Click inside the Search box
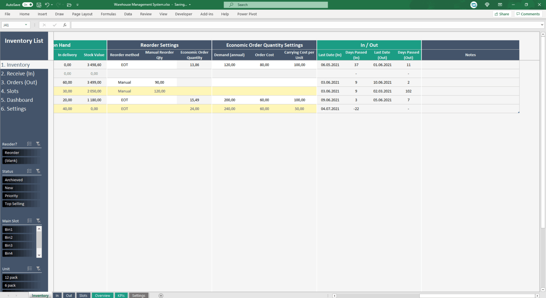The width and height of the screenshot is (546, 298). click(275, 5)
